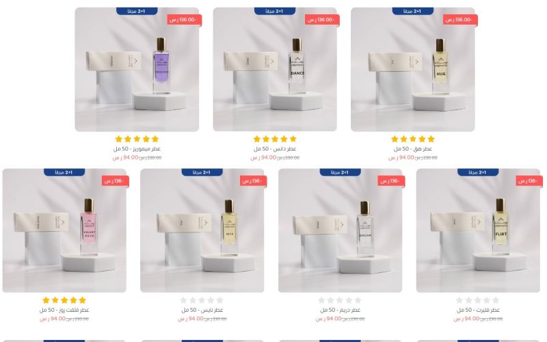Open the pink Velvet Rose perfume image
The width and height of the screenshot is (547, 342).
pyautogui.click(x=64, y=231)
